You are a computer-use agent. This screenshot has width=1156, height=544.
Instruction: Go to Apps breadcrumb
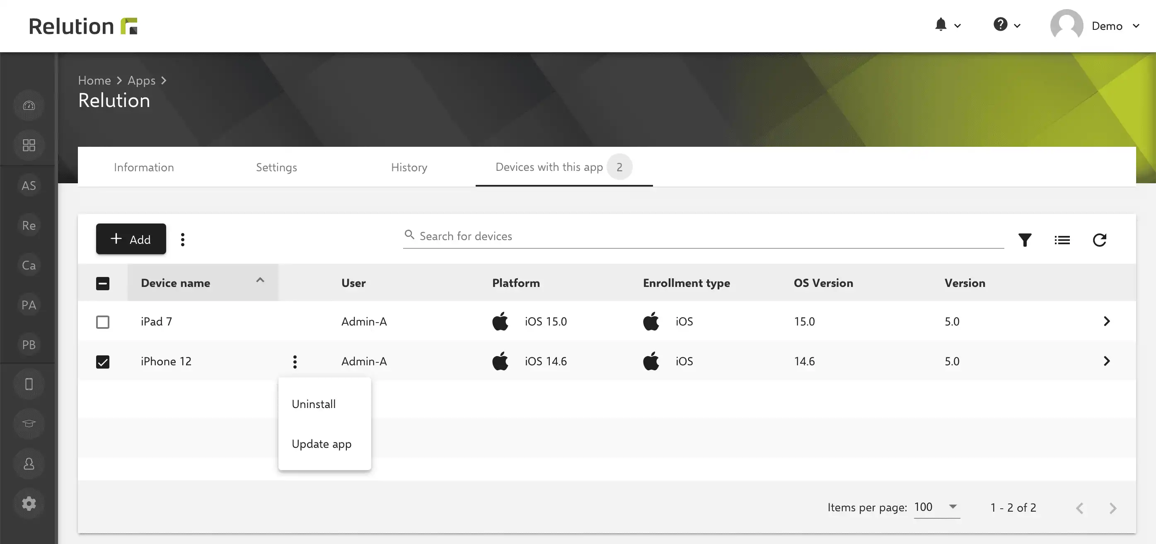[x=141, y=80]
